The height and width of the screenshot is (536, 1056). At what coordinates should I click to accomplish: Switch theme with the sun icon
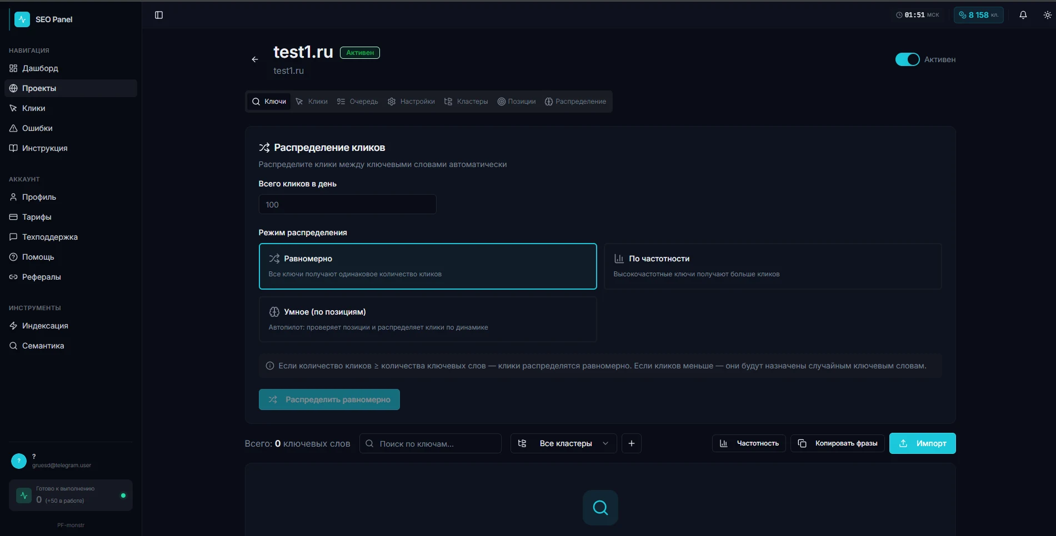pos(1047,15)
